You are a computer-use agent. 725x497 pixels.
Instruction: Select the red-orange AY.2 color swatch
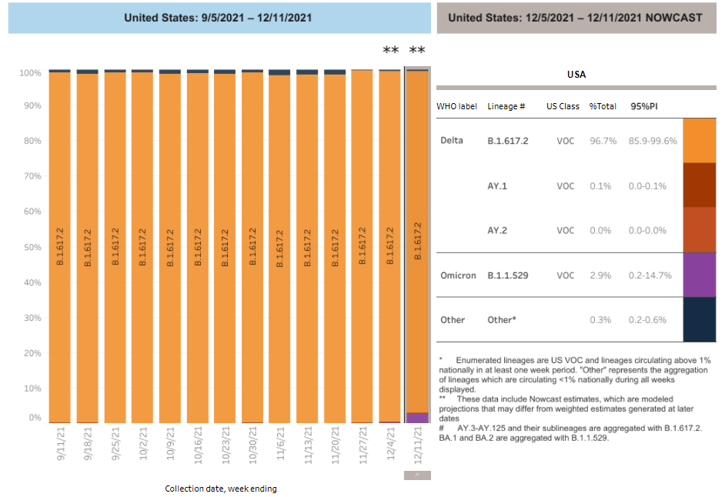pyautogui.click(x=699, y=229)
